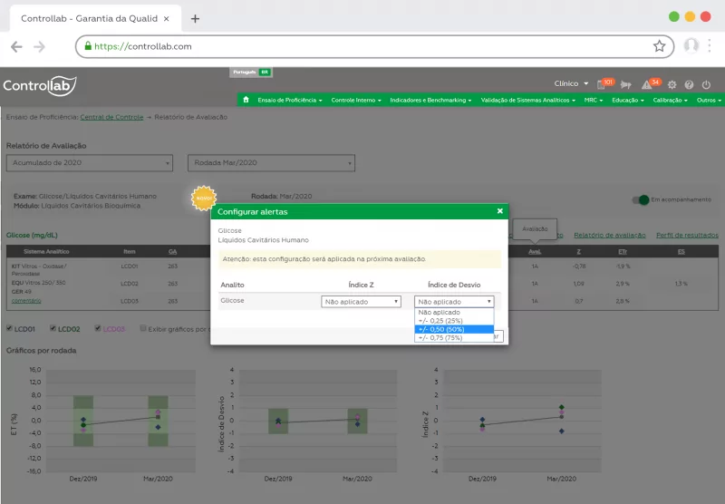Click the power logout icon
The image size is (725, 504).
coord(706,84)
